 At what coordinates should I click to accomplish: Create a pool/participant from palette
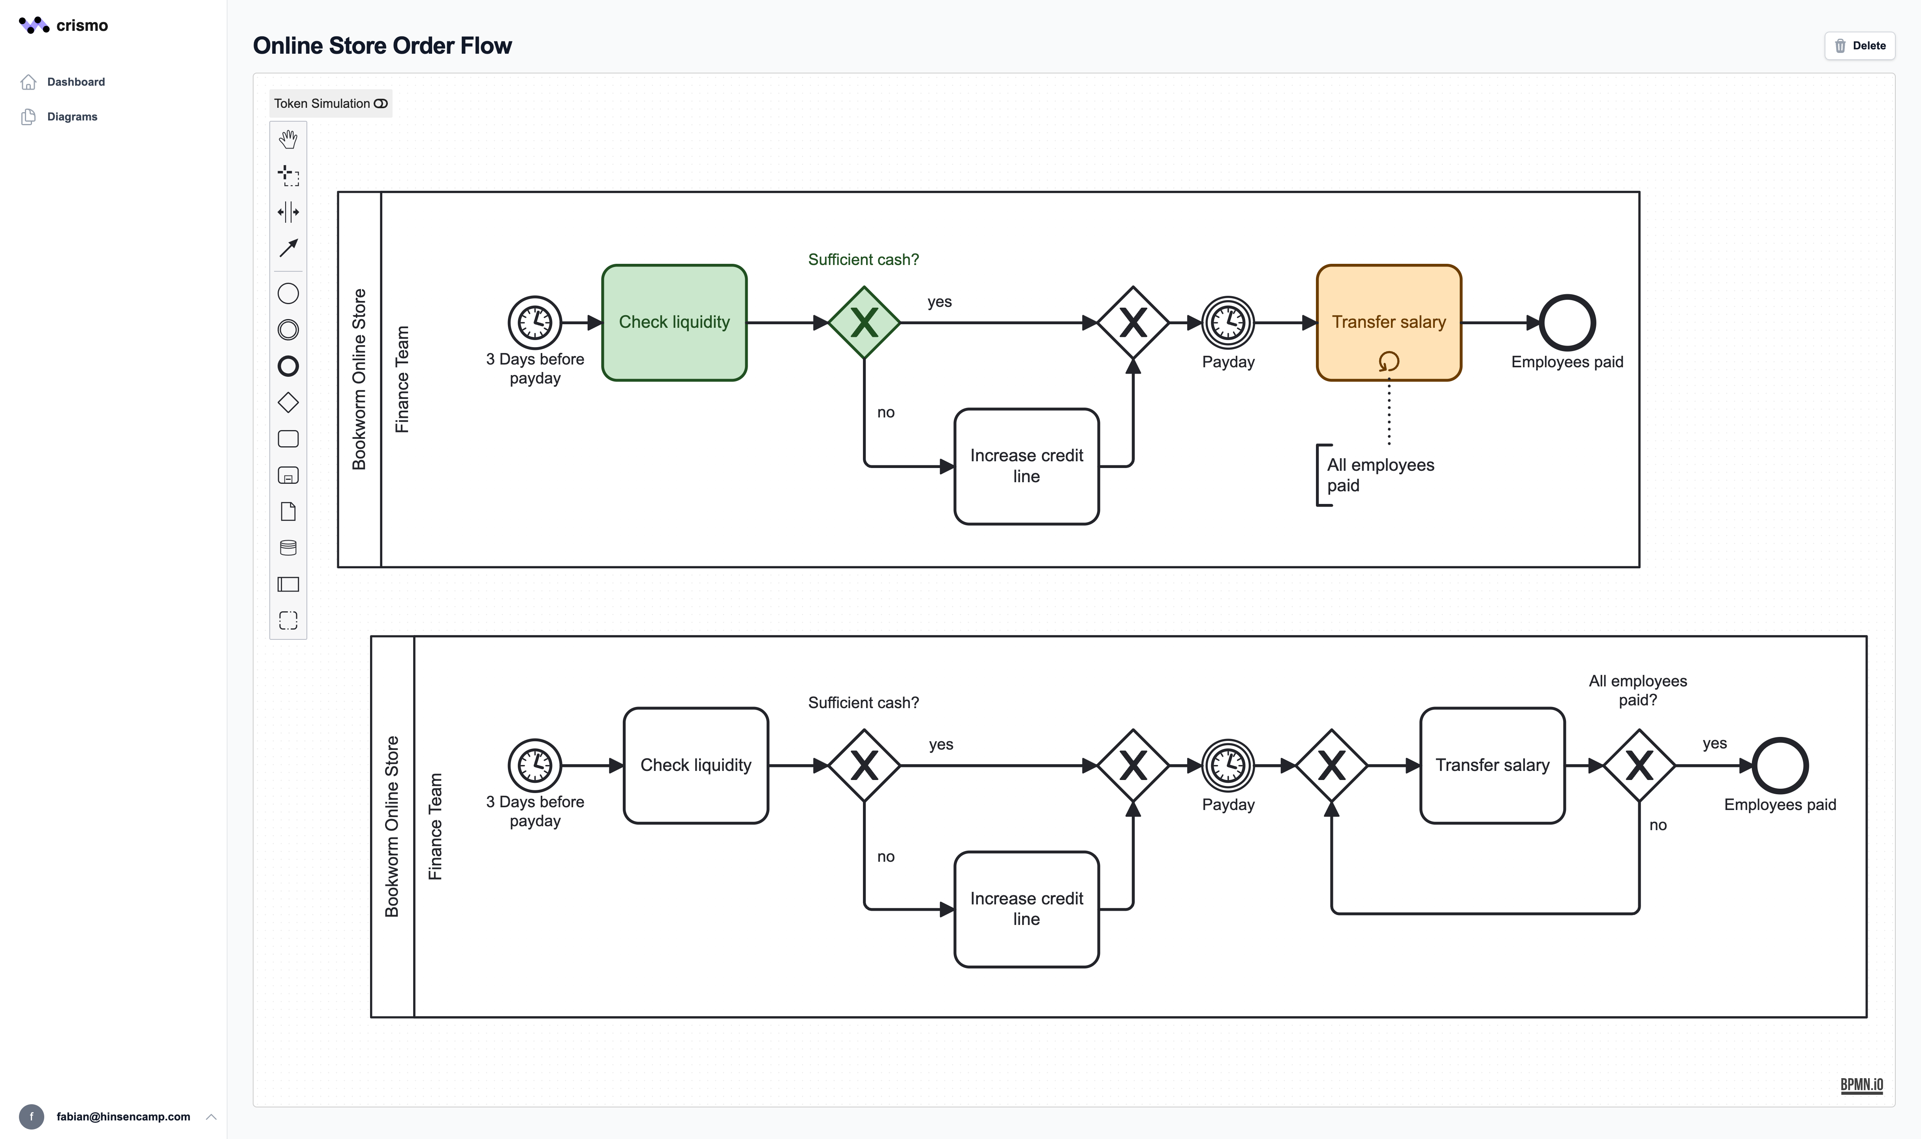pos(288,584)
